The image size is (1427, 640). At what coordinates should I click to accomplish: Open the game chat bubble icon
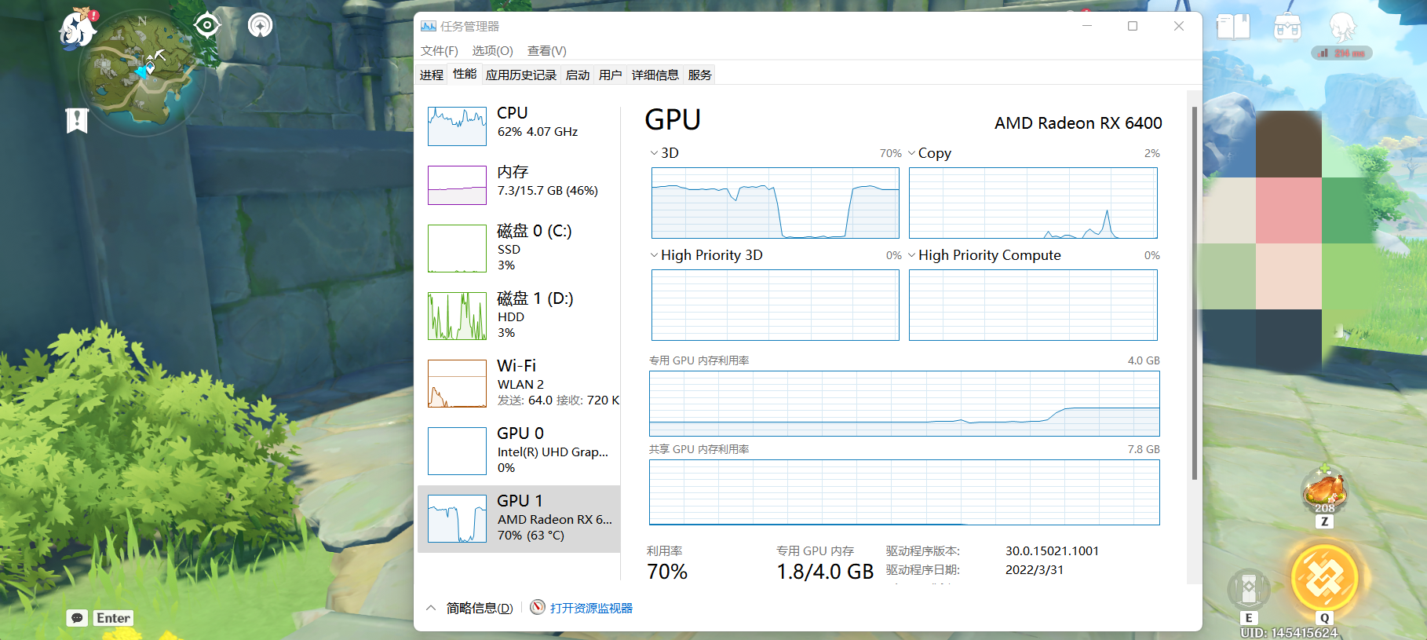[77, 618]
